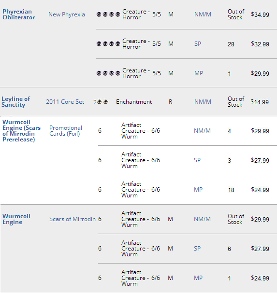Open the Scars of Mirrodin set link
Viewport: 277px width, 293px height.
point(73,219)
